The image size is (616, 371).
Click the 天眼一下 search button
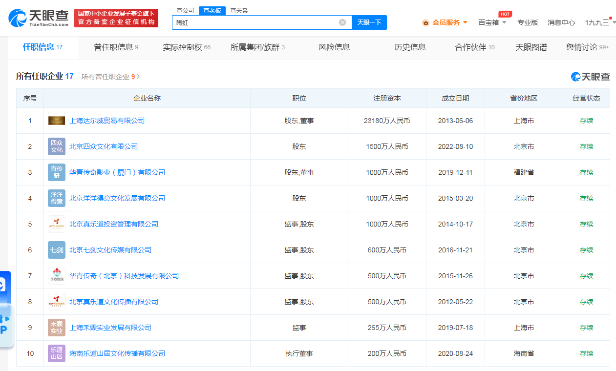click(x=369, y=22)
